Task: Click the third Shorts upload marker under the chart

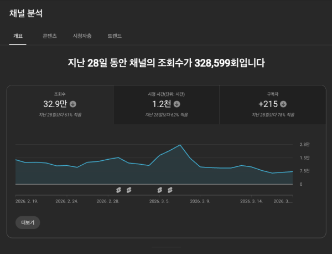Action: pyautogui.click(x=159, y=190)
